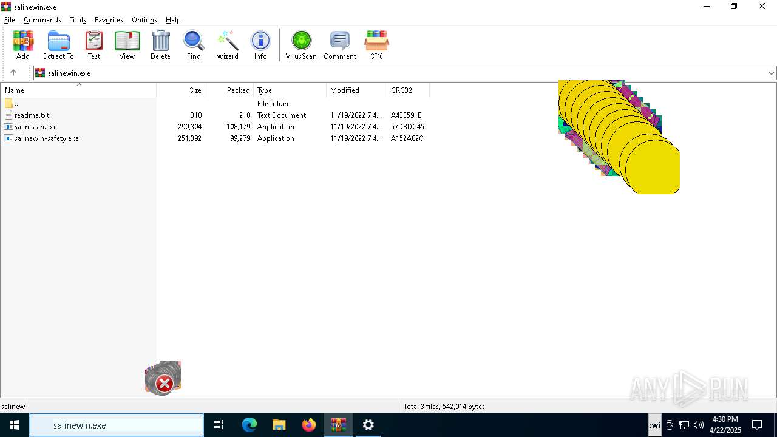This screenshot has height=437, width=777.
Task: Select the parent folder '..' row
Action: point(215,104)
